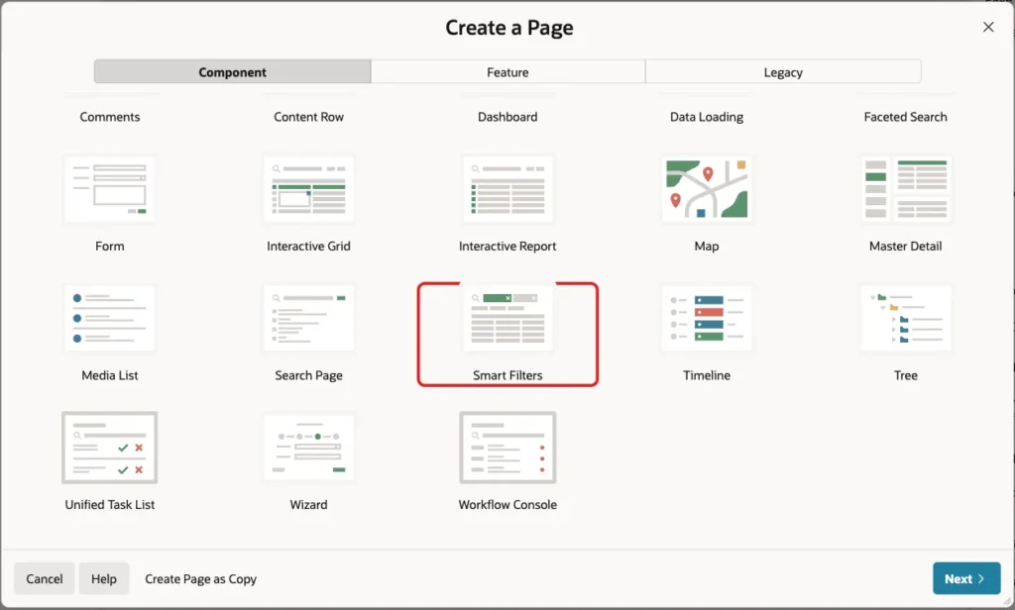Open the Legacy tab
1015x610 pixels.
(x=783, y=72)
